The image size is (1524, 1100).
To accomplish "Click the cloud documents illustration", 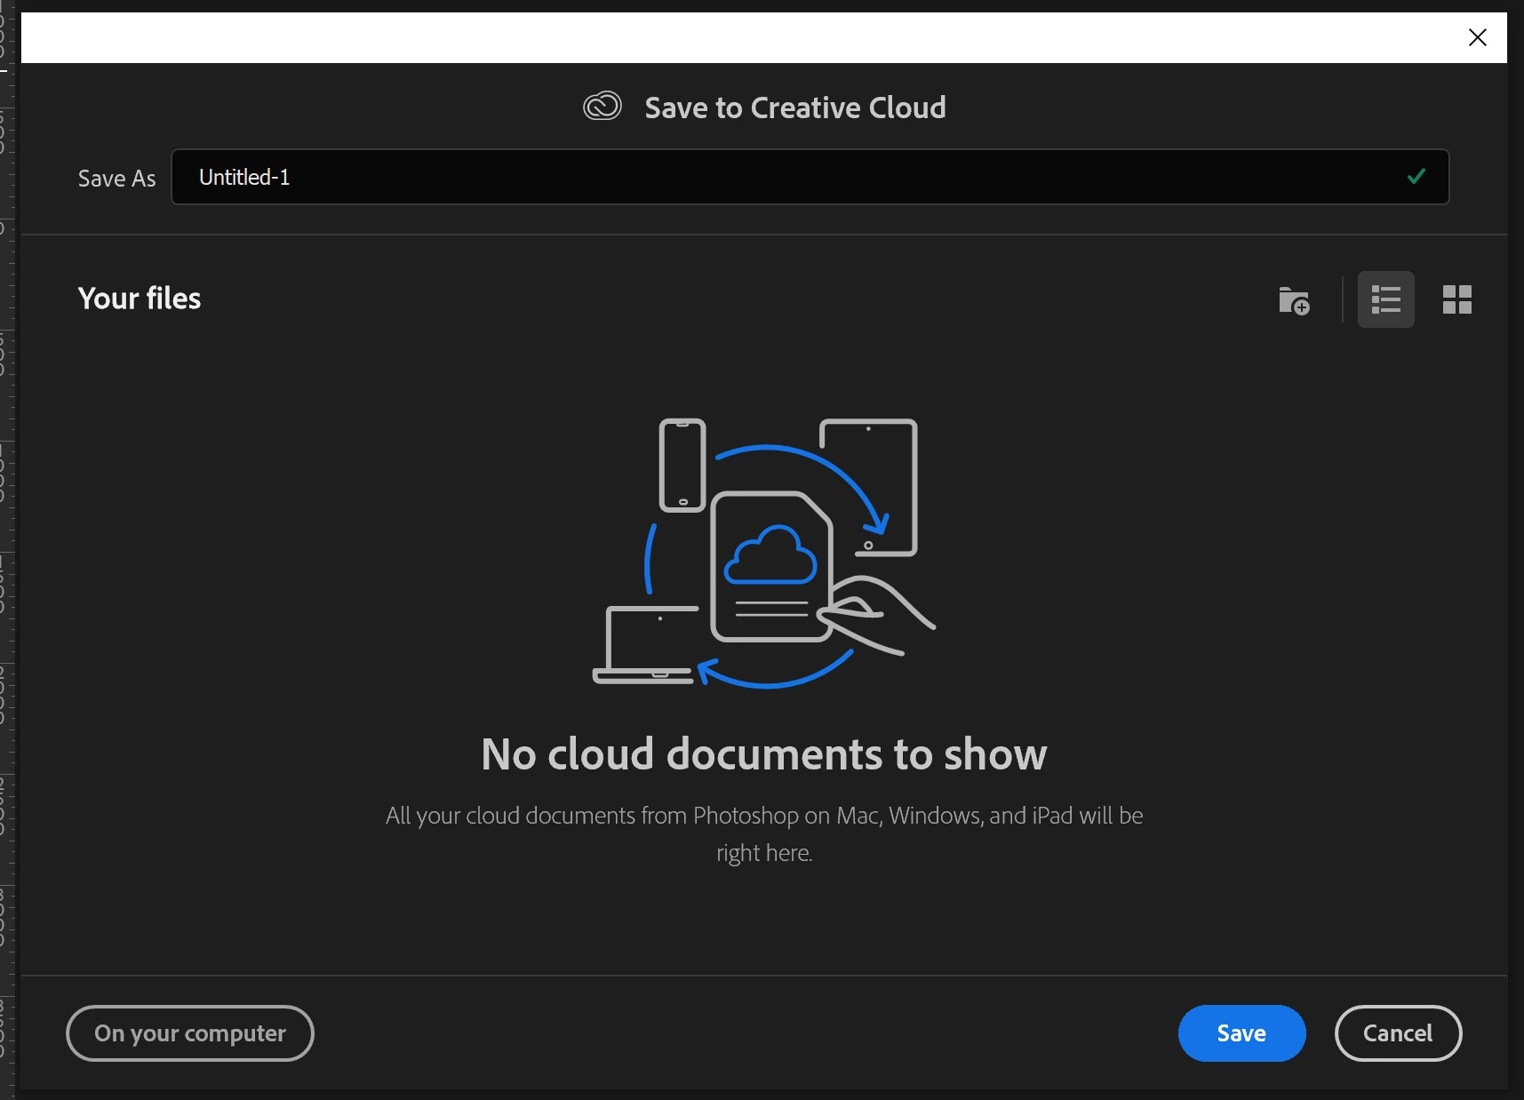I will [763, 553].
